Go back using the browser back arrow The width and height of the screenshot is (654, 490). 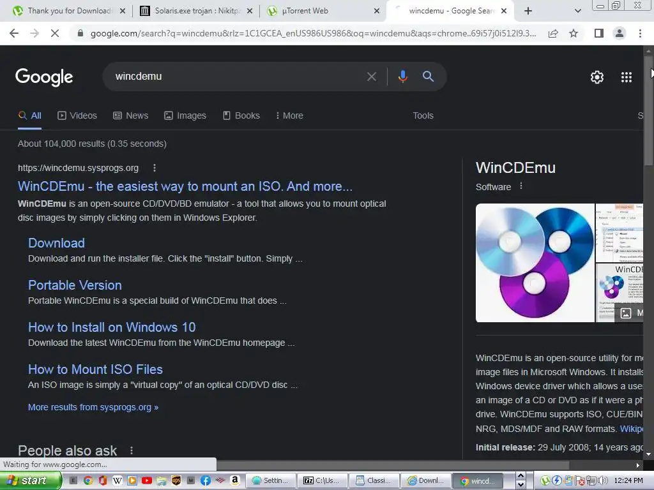(14, 33)
